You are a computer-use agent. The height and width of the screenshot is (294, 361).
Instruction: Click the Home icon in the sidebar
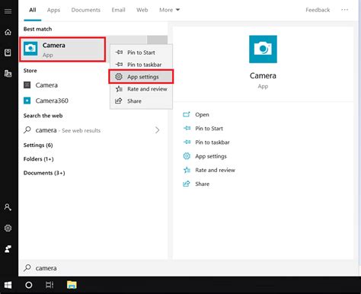coord(8,32)
